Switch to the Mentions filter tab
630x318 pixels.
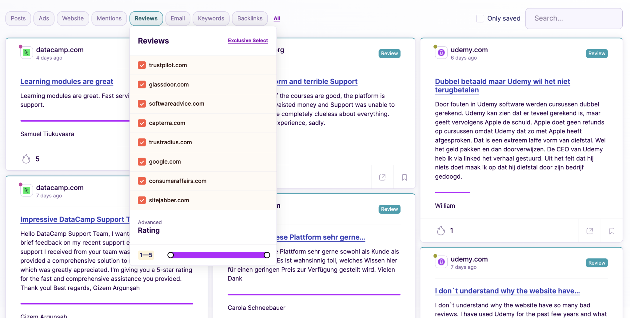click(x=109, y=18)
